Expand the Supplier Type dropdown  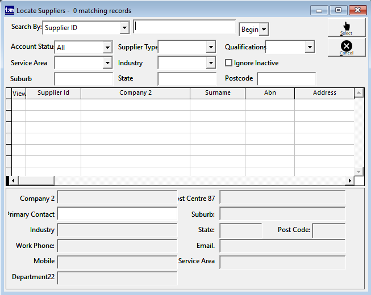tap(211, 48)
